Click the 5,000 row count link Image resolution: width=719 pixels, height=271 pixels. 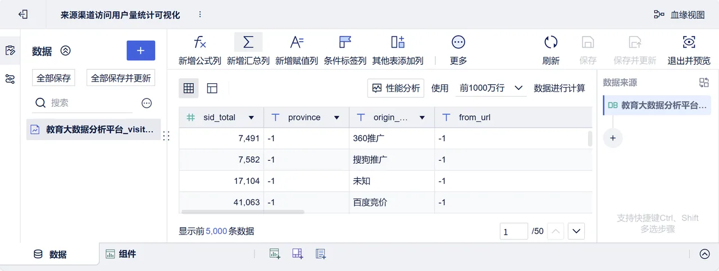216,231
